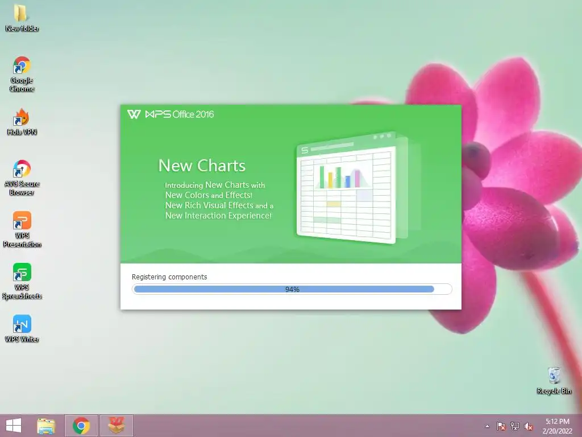The width and height of the screenshot is (582, 437).
Task: Click the muted volume tray icon
Action: (529, 426)
